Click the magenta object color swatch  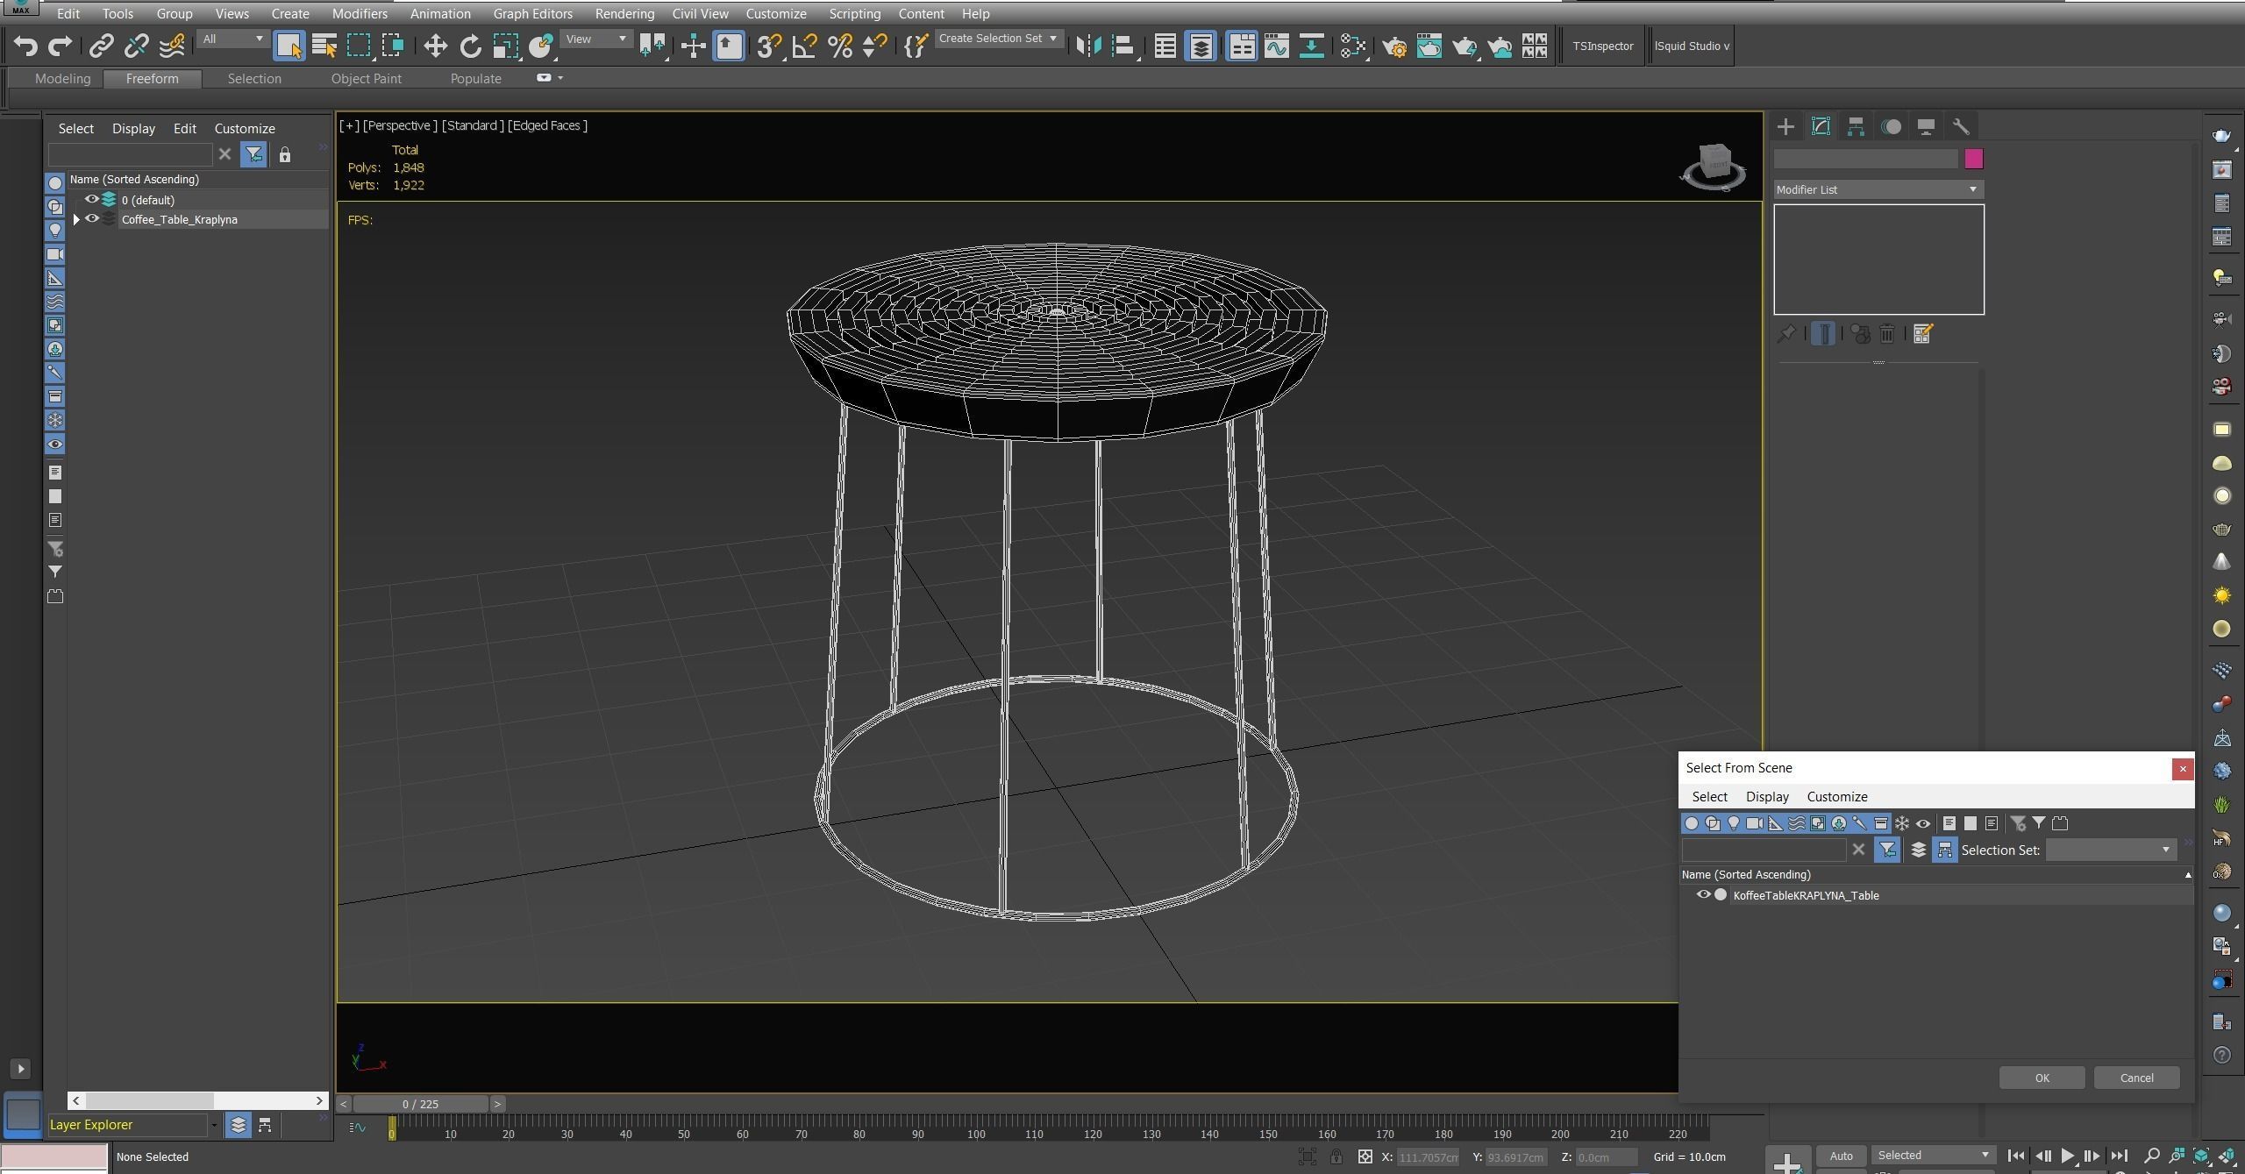point(1973,159)
